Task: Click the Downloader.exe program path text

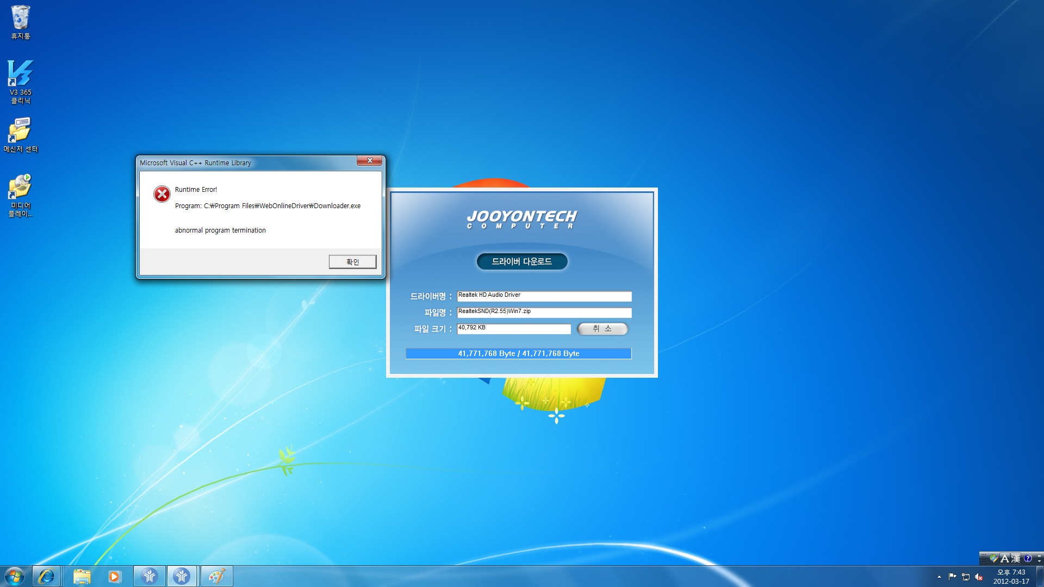Action: click(268, 206)
